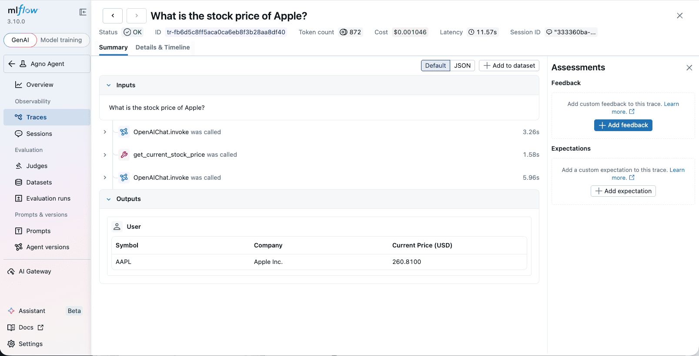Select the Default view toggle

435,66
